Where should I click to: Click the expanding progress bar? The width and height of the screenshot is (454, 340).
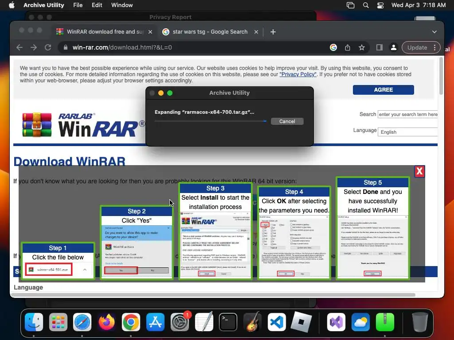pyautogui.click(x=211, y=121)
